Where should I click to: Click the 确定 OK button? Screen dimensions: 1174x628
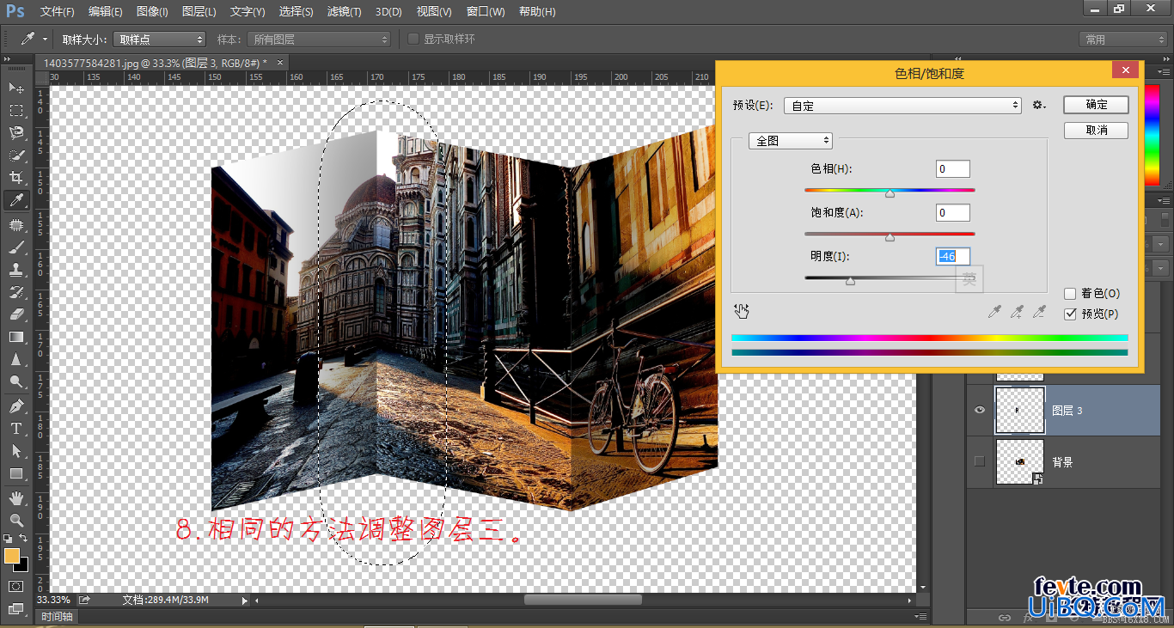pyautogui.click(x=1096, y=105)
